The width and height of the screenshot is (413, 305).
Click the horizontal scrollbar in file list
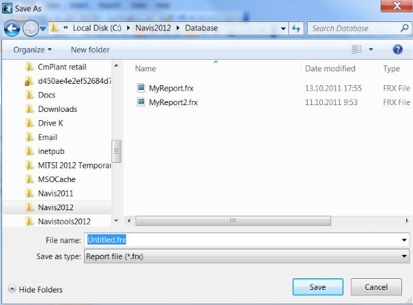pos(233,221)
